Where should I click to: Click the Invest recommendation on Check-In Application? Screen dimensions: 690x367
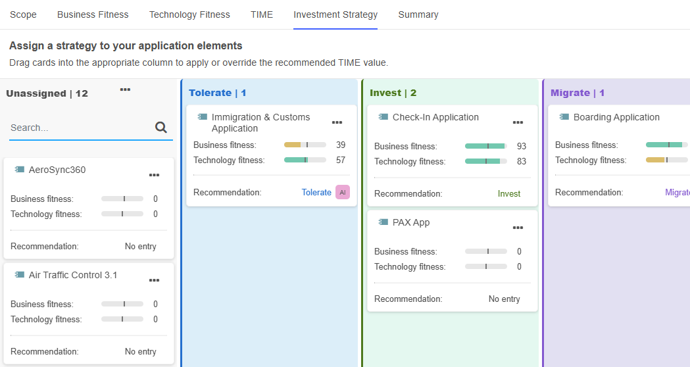(508, 194)
